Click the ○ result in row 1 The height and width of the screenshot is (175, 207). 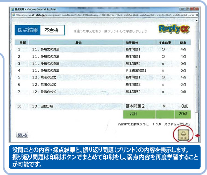[163, 49]
